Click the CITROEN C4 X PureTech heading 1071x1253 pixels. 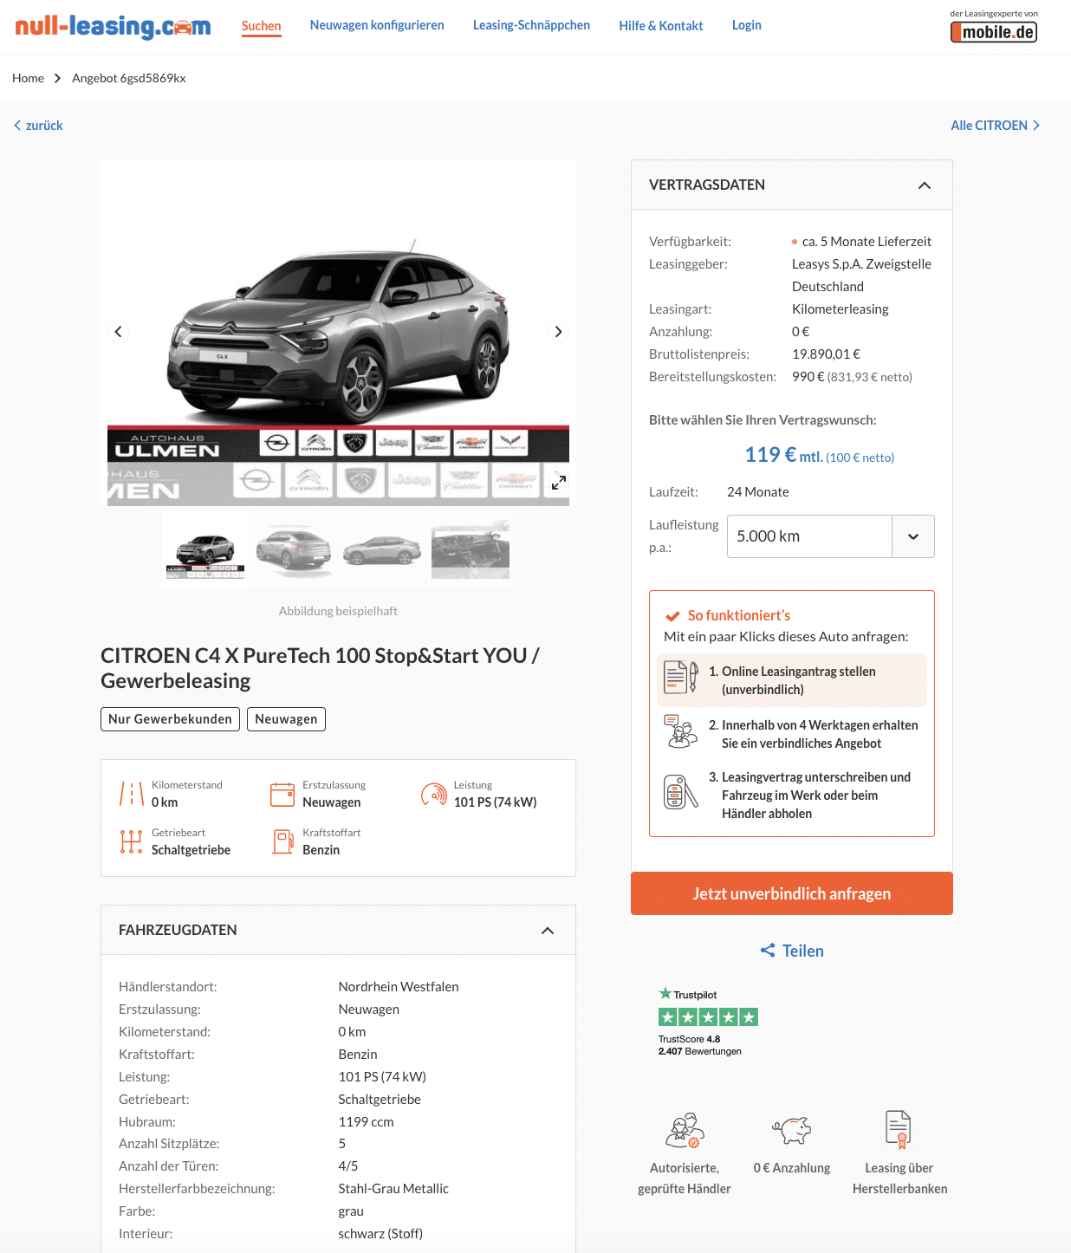click(320, 668)
